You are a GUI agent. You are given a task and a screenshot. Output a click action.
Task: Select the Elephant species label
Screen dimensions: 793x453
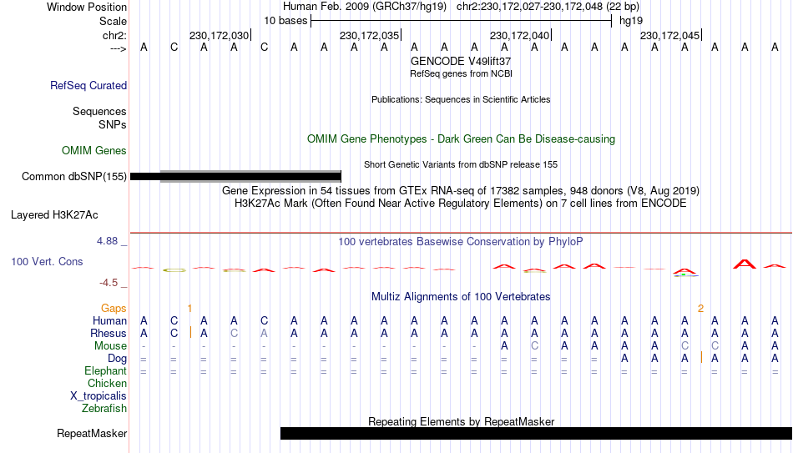coord(105,371)
